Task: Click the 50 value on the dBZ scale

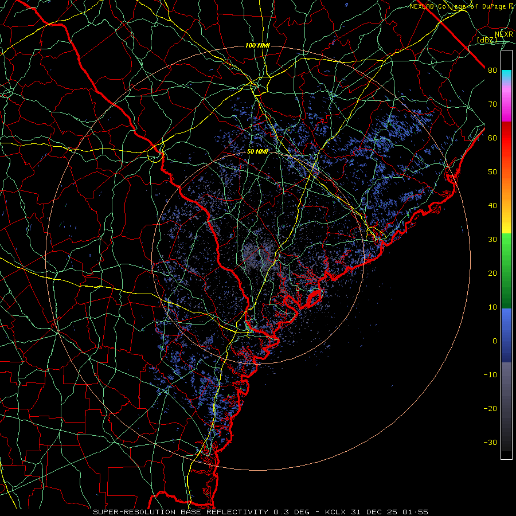Action: point(492,172)
